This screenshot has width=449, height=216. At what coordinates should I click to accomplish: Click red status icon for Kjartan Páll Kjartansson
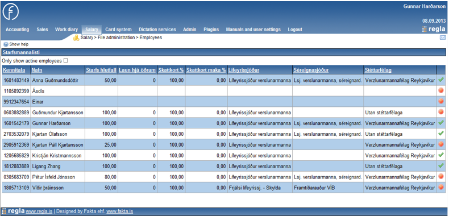(x=441, y=144)
